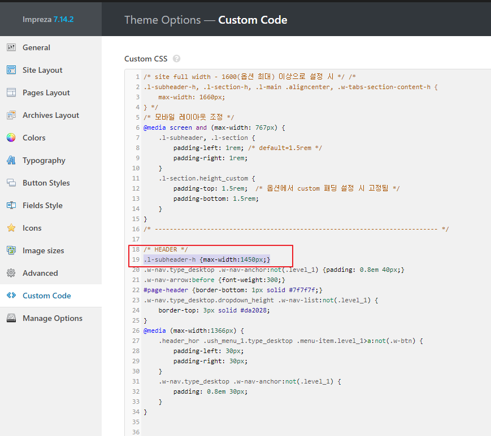This screenshot has height=436, width=491.
Task: Open the Typography section
Action: point(51,160)
